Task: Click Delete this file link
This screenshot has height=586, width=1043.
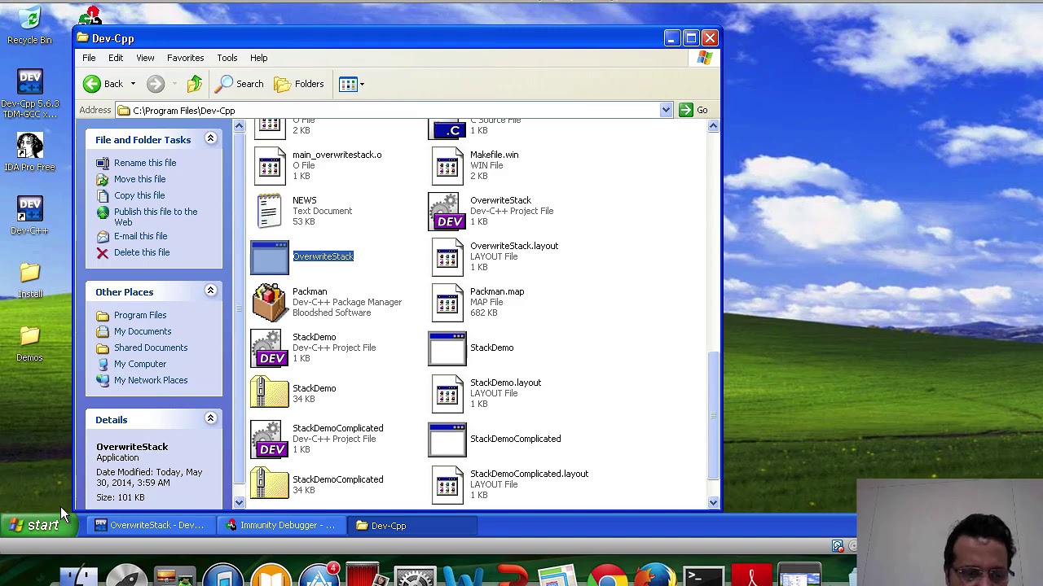Action: click(x=142, y=252)
